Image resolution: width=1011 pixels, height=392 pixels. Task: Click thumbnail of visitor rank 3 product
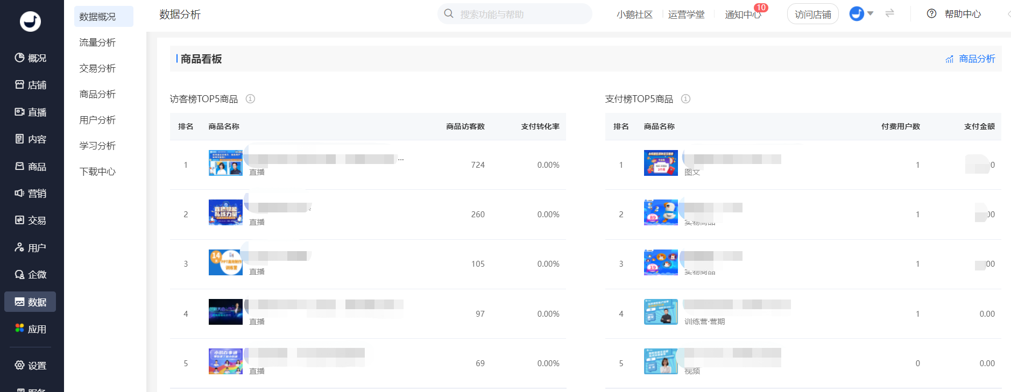pyautogui.click(x=225, y=262)
